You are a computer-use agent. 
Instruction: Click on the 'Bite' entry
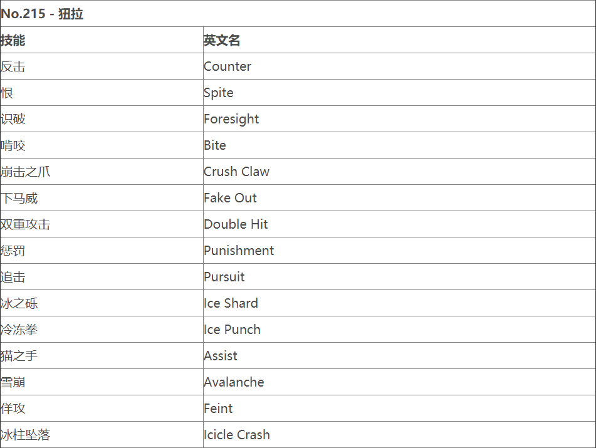(215, 145)
